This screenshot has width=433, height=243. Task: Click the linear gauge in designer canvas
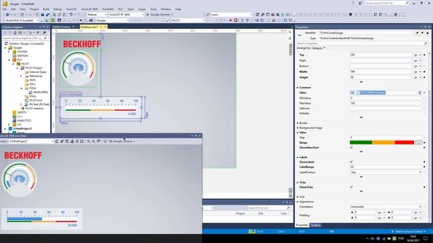pyautogui.click(x=101, y=108)
